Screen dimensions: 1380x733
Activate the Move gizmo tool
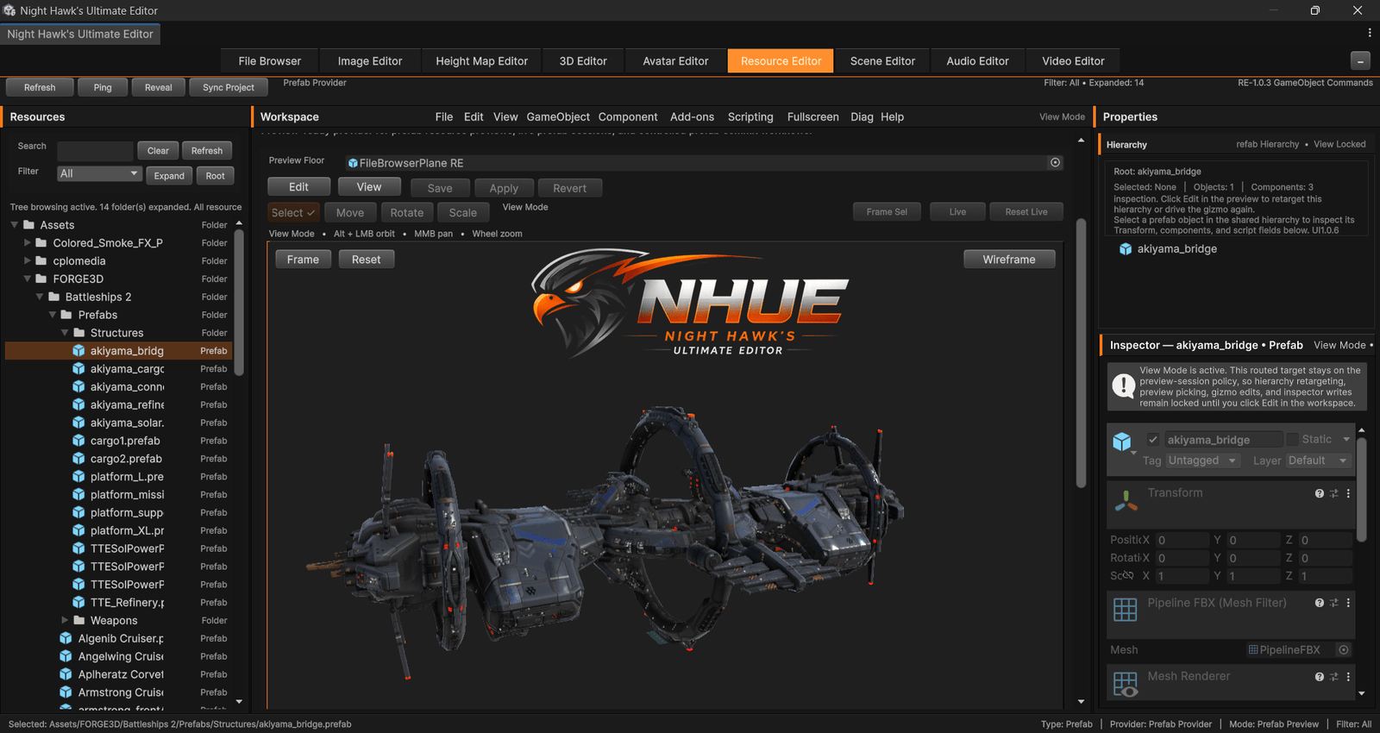click(x=350, y=212)
